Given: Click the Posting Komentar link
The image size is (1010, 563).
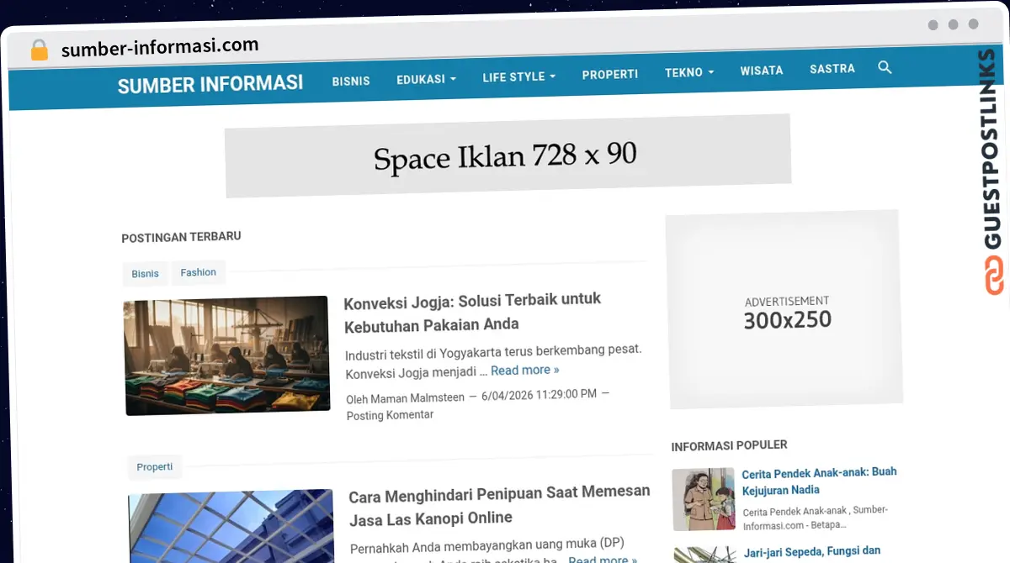Looking at the screenshot, I should tap(390, 415).
